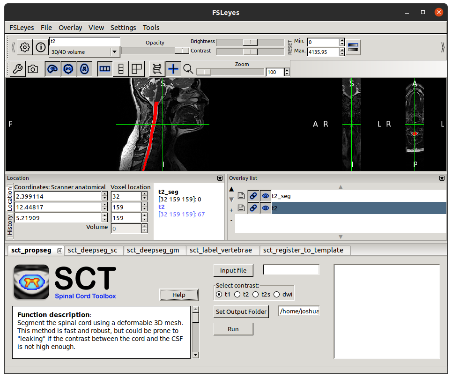The image size is (452, 378).
Task: Activate the crosshair cursor tool
Action: click(x=173, y=69)
